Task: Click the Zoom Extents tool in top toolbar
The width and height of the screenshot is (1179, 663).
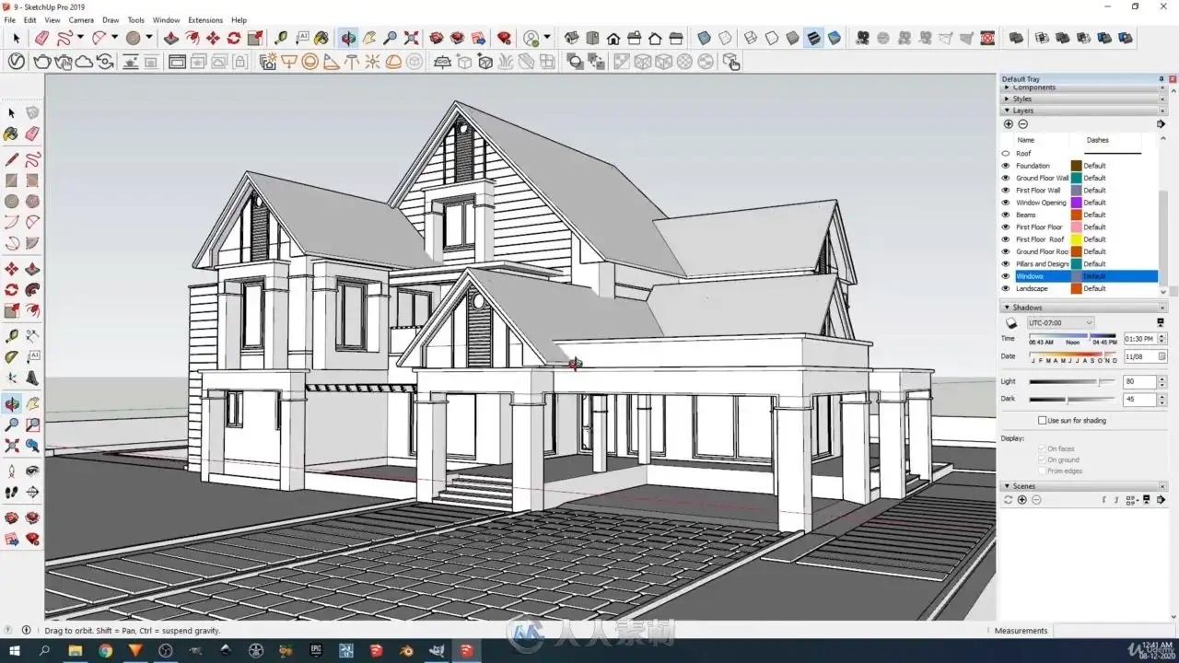Action: pyautogui.click(x=411, y=38)
